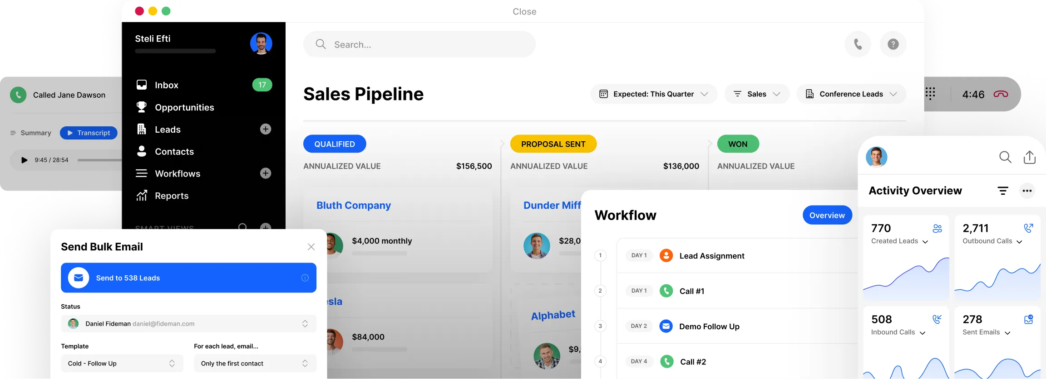Open the Sales filter dropdown
The width and height of the screenshot is (1046, 379).
tap(757, 94)
